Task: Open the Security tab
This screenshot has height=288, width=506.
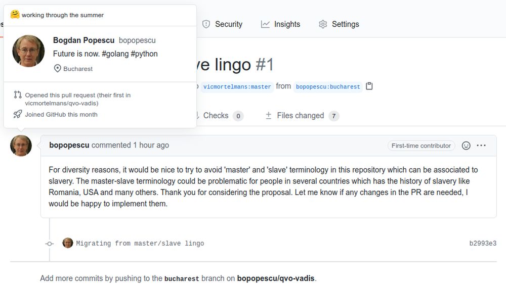Action: click(222, 24)
